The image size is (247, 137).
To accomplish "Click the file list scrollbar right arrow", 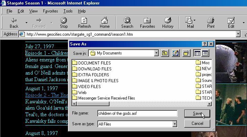I will point(209,104).
